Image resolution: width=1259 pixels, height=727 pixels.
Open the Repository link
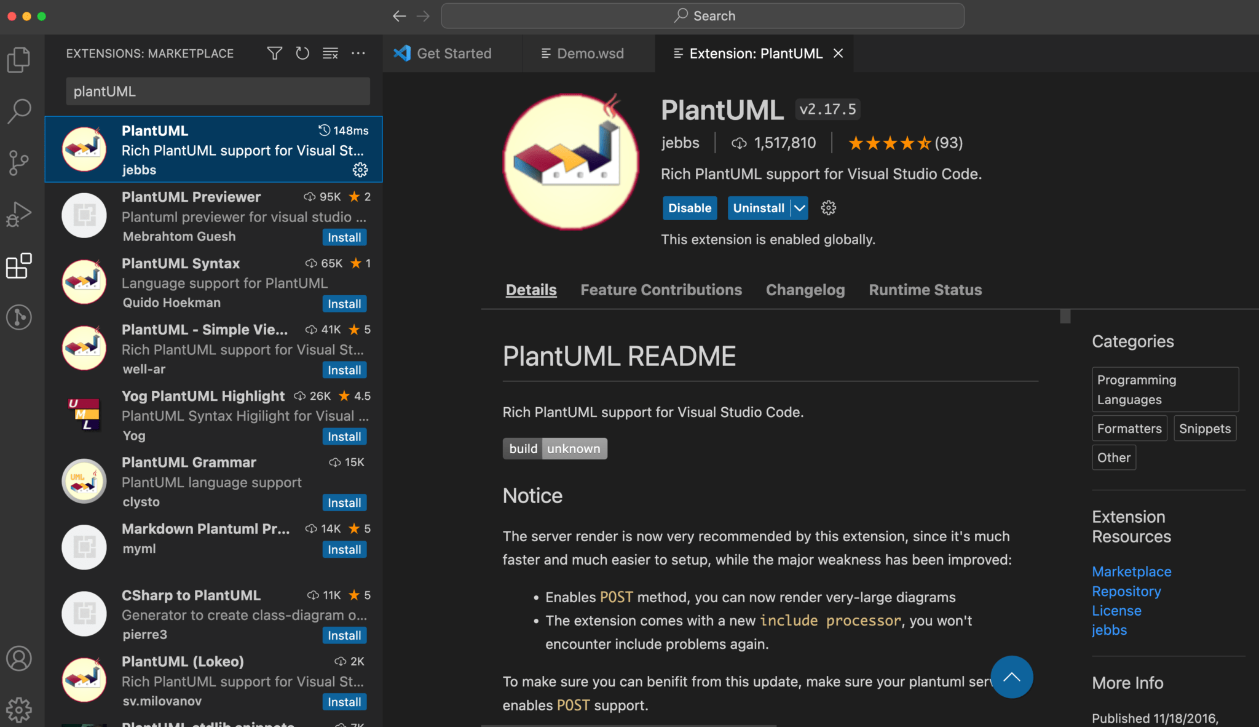[1126, 591]
